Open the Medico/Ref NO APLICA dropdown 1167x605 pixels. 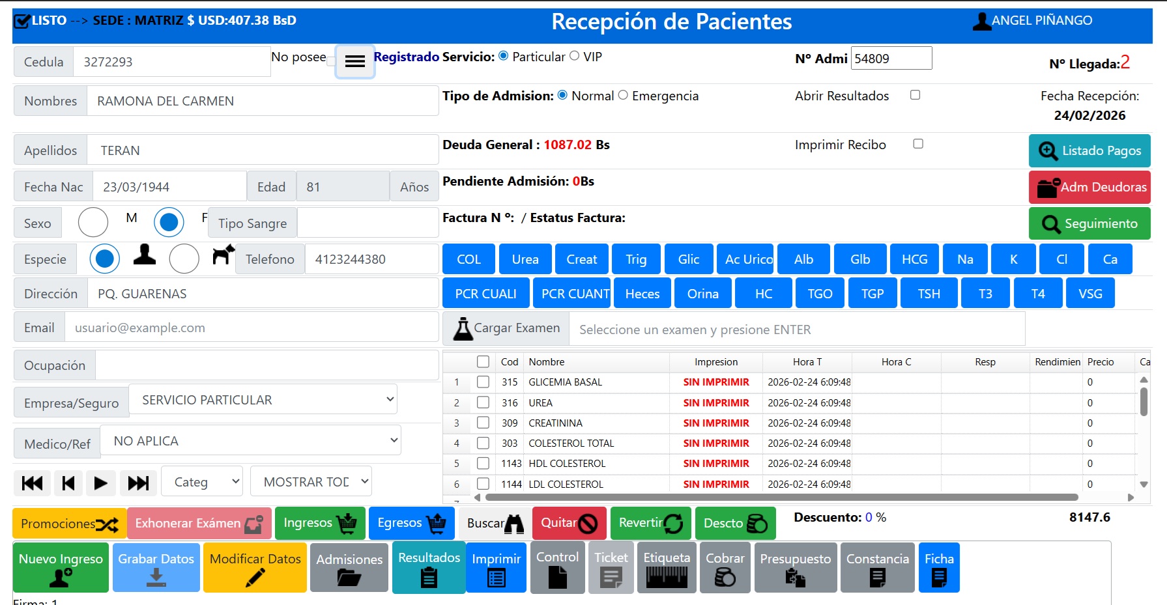tap(250, 441)
